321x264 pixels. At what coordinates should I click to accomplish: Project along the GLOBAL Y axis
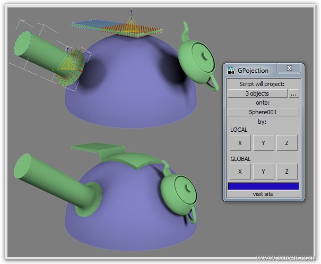pos(264,172)
